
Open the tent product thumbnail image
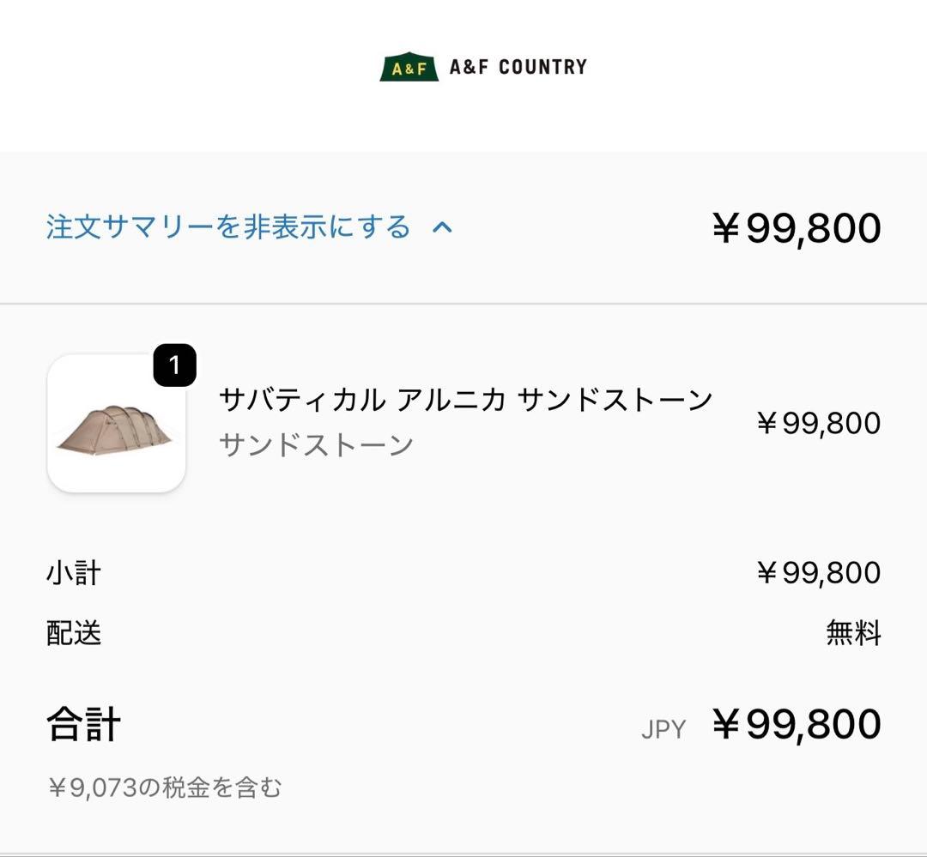(x=117, y=423)
